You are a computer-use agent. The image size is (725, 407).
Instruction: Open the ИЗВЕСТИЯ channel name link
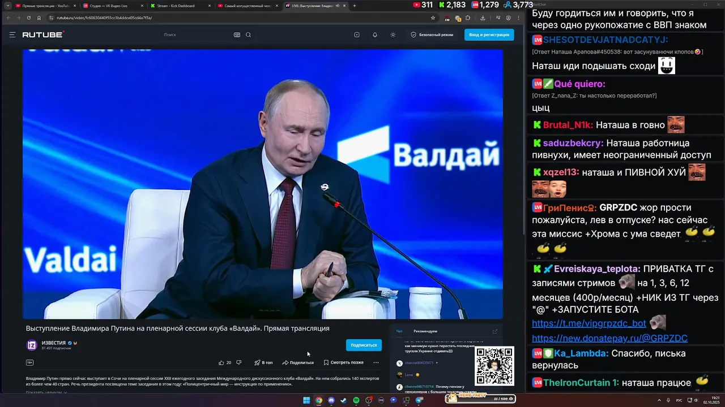(x=54, y=343)
